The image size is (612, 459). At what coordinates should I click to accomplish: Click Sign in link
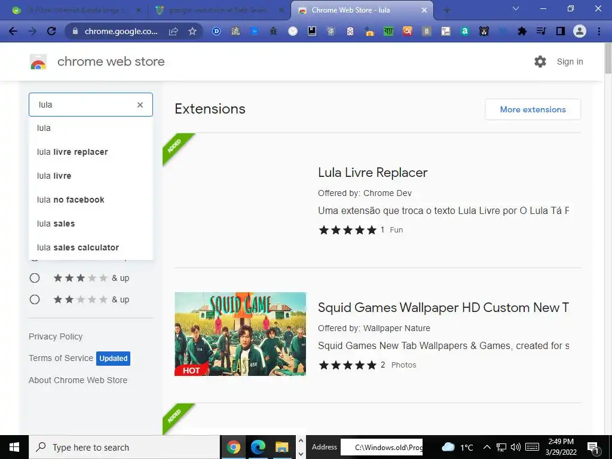click(570, 62)
